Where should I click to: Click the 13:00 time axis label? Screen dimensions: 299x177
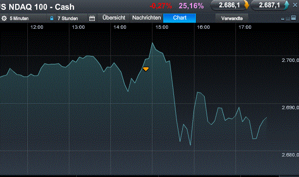click(78, 27)
